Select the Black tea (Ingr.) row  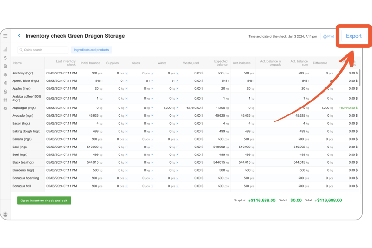click(x=23, y=162)
